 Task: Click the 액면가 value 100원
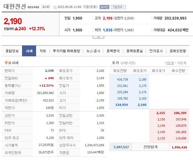point(50,108)
